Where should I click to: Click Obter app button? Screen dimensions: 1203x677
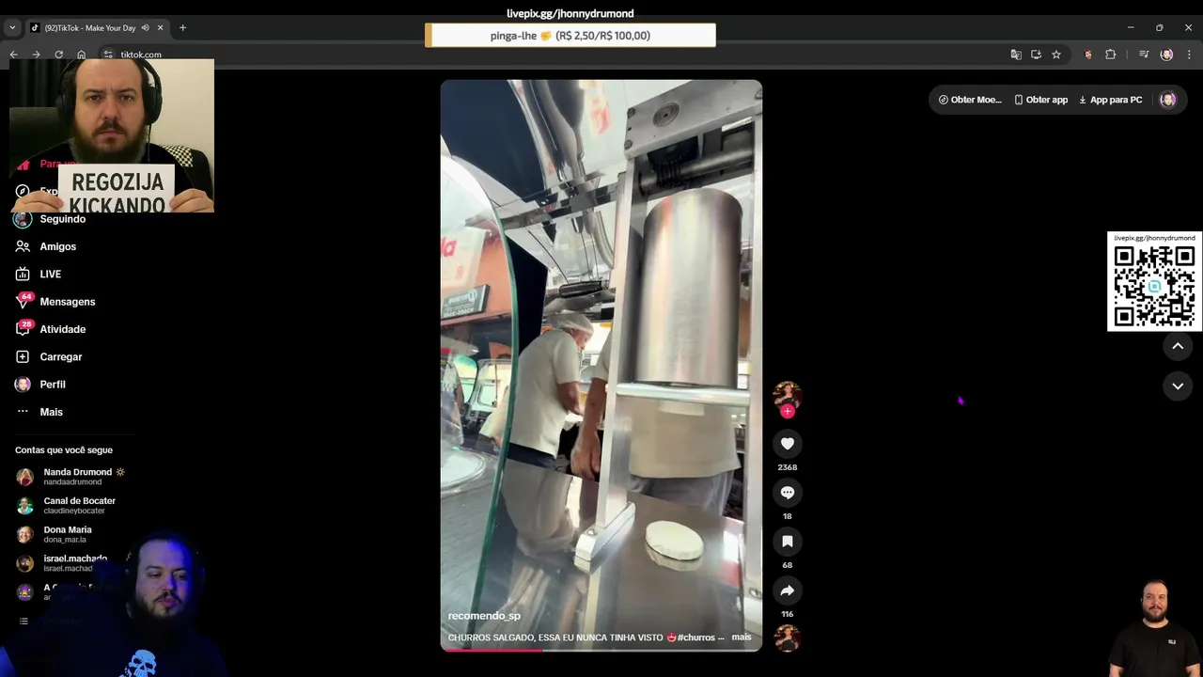tap(1040, 100)
